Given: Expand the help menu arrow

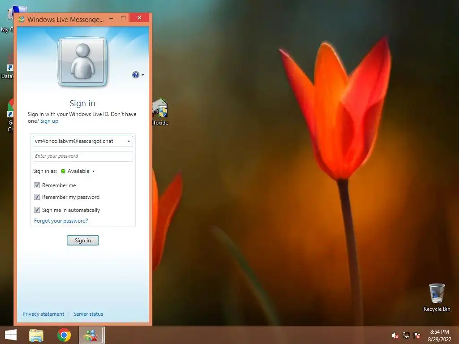Looking at the screenshot, I should [143, 75].
